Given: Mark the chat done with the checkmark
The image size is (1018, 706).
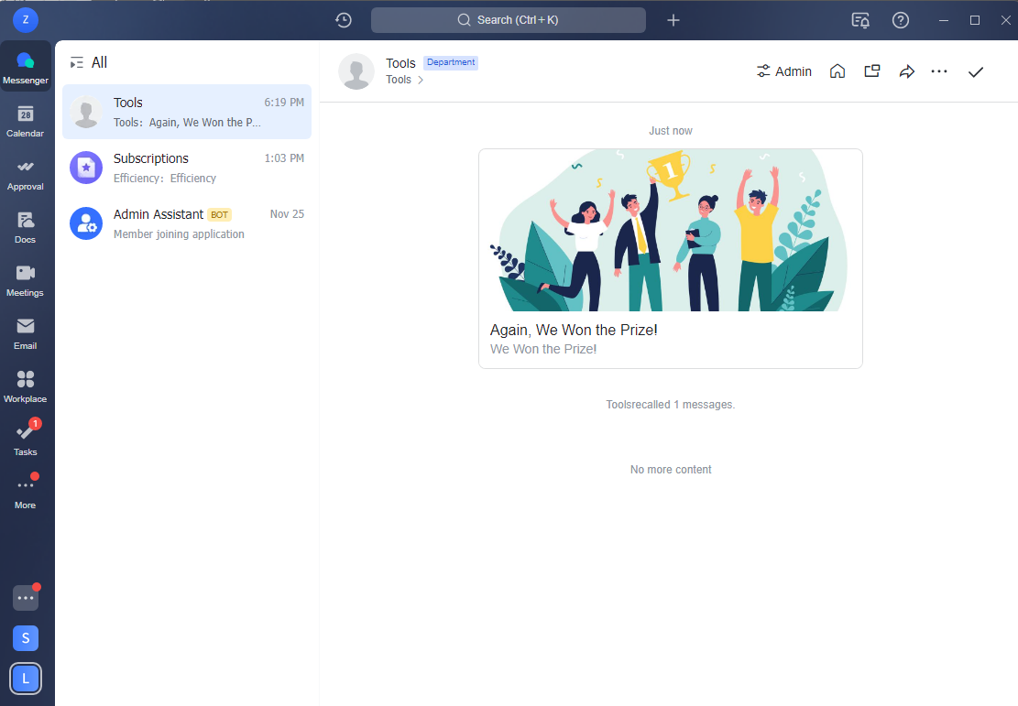Looking at the screenshot, I should coord(976,71).
